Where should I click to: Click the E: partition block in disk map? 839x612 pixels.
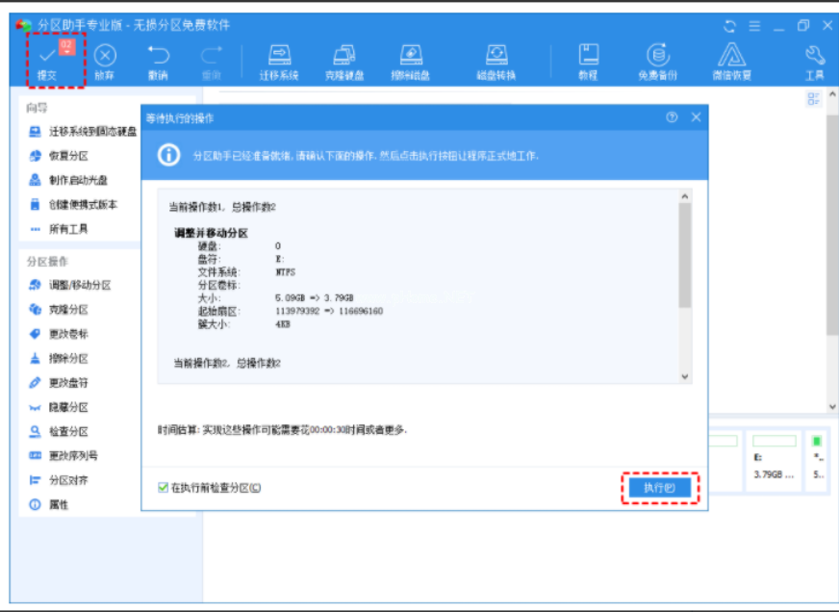[774, 459]
